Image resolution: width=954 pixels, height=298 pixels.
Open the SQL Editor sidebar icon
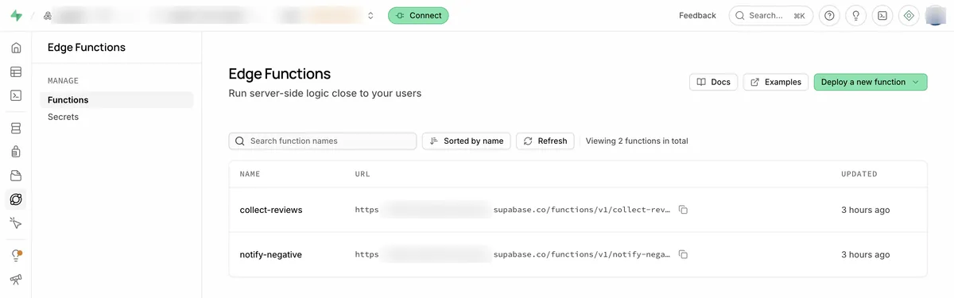pos(16,95)
